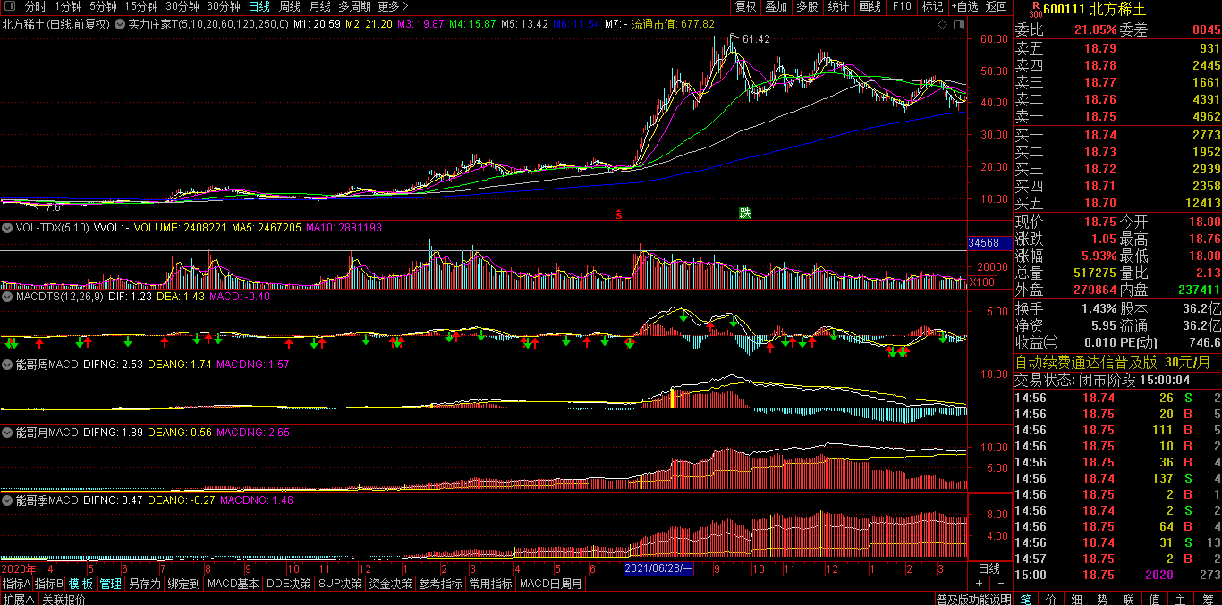Click the +自选 button
Screen dimensions: 1222x605
tap(965, 7)
